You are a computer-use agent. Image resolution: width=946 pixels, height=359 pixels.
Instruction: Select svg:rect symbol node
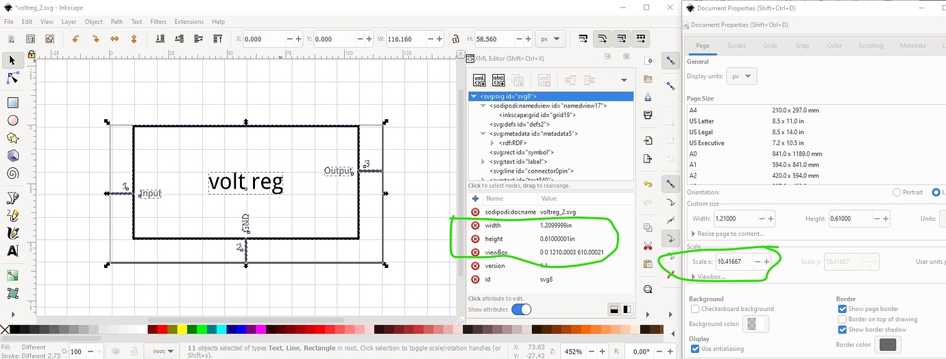[521, 152]
